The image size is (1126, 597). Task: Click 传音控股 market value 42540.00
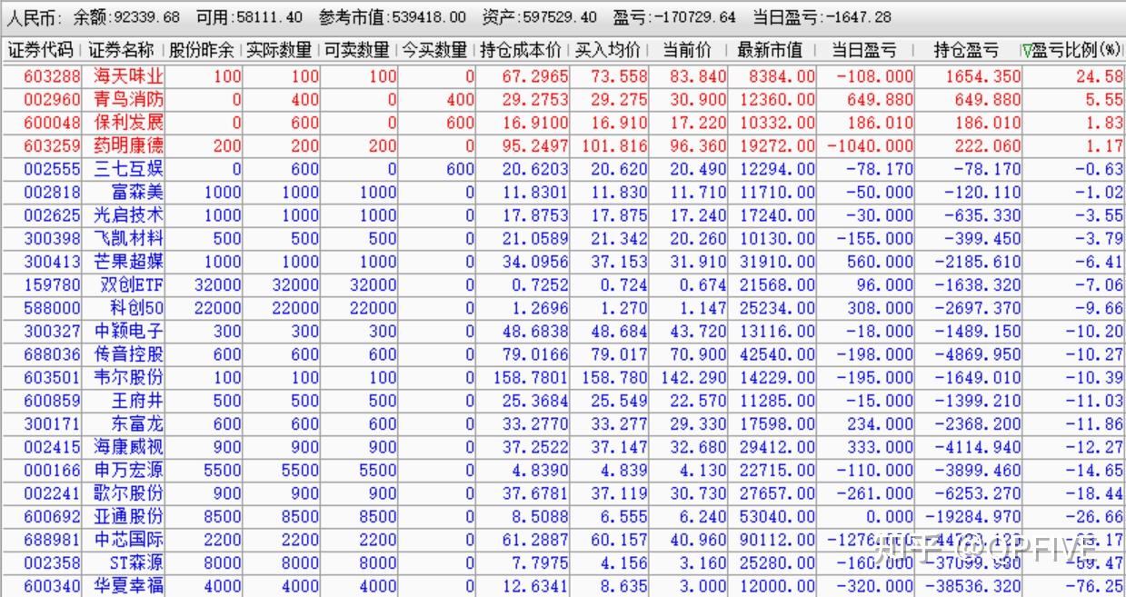tap(777, 354)
